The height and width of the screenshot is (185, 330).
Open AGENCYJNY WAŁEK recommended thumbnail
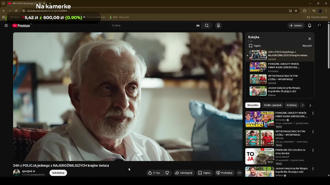(x=259, y=119)
